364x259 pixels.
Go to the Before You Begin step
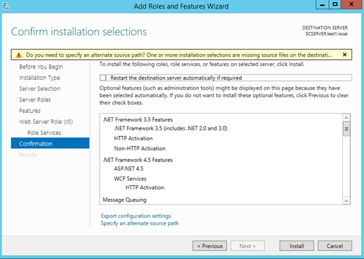pos(41,67)
